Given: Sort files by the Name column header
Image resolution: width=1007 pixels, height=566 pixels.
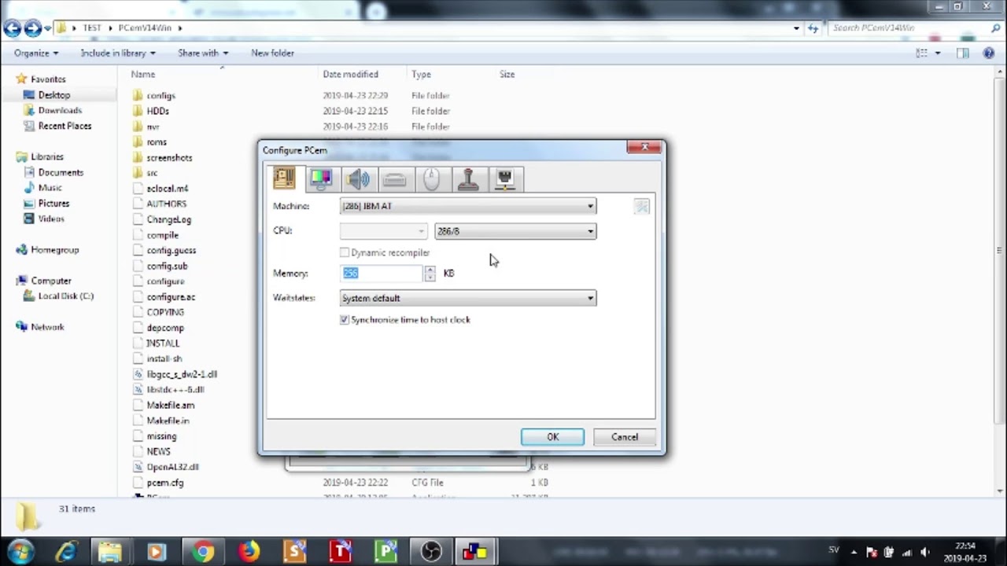Looking at the screenshot, I should (x=143, y=74).
